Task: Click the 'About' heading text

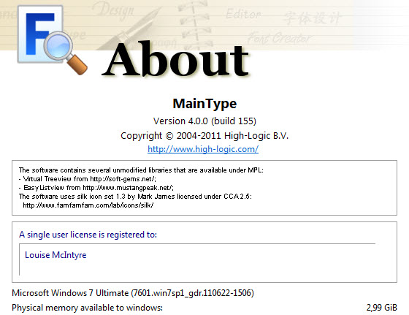Action: (x=175, y=59)
